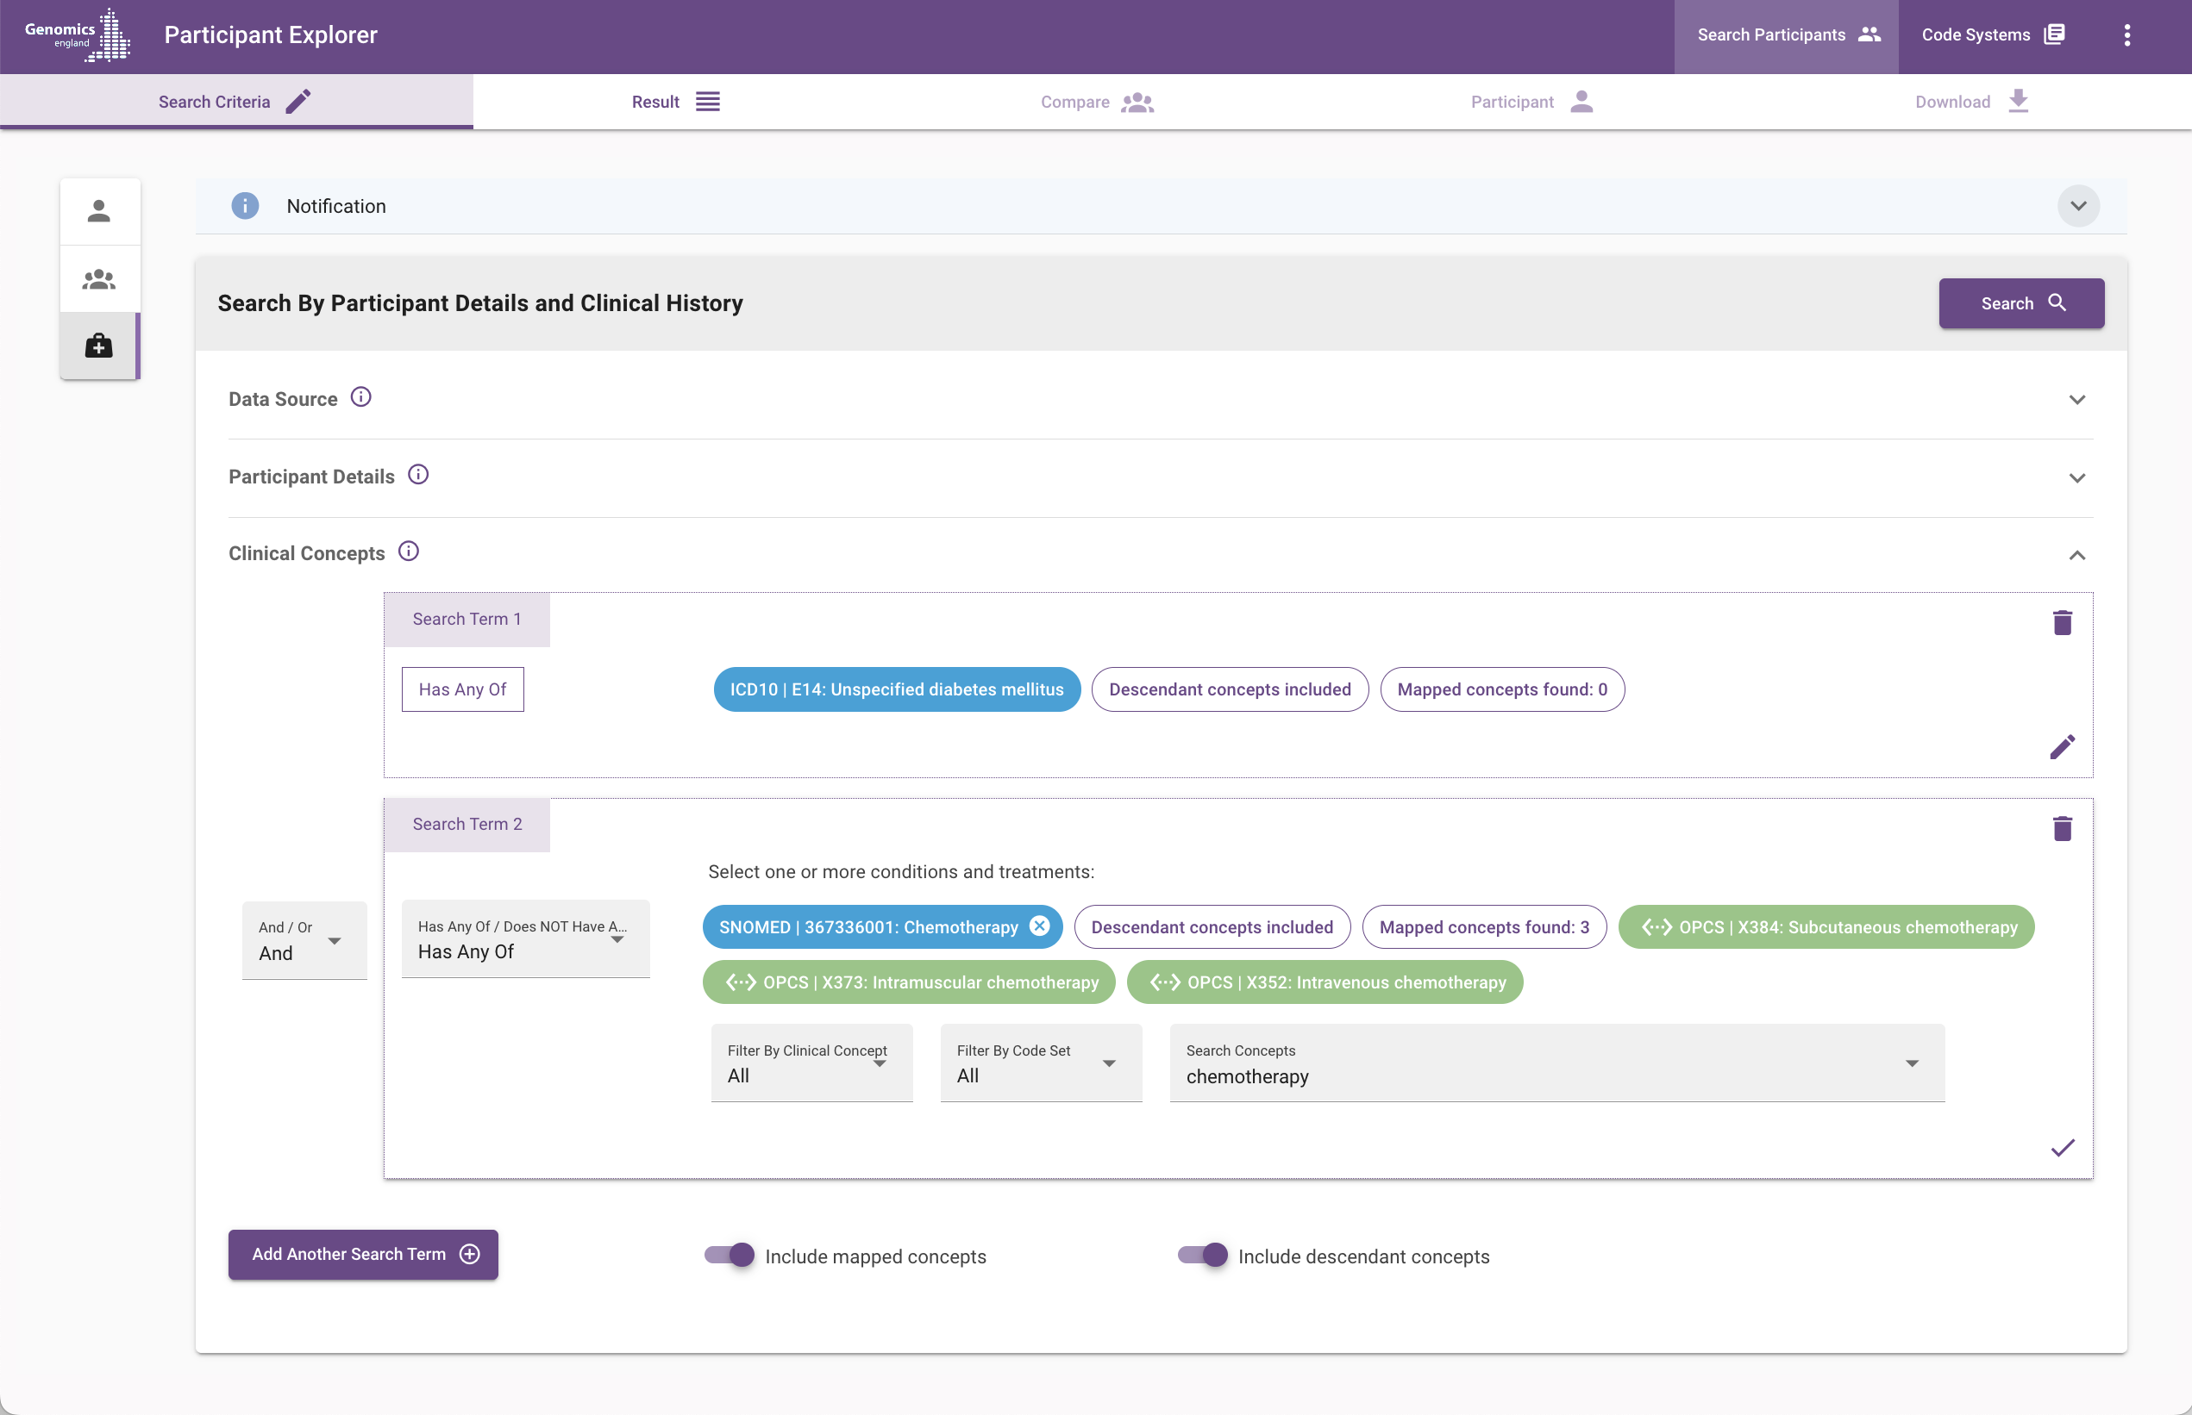The height and width of the screenshot is (1415, 2192).
Task: Open the And / Or dropdown
Action: click(x=304, y=941)
